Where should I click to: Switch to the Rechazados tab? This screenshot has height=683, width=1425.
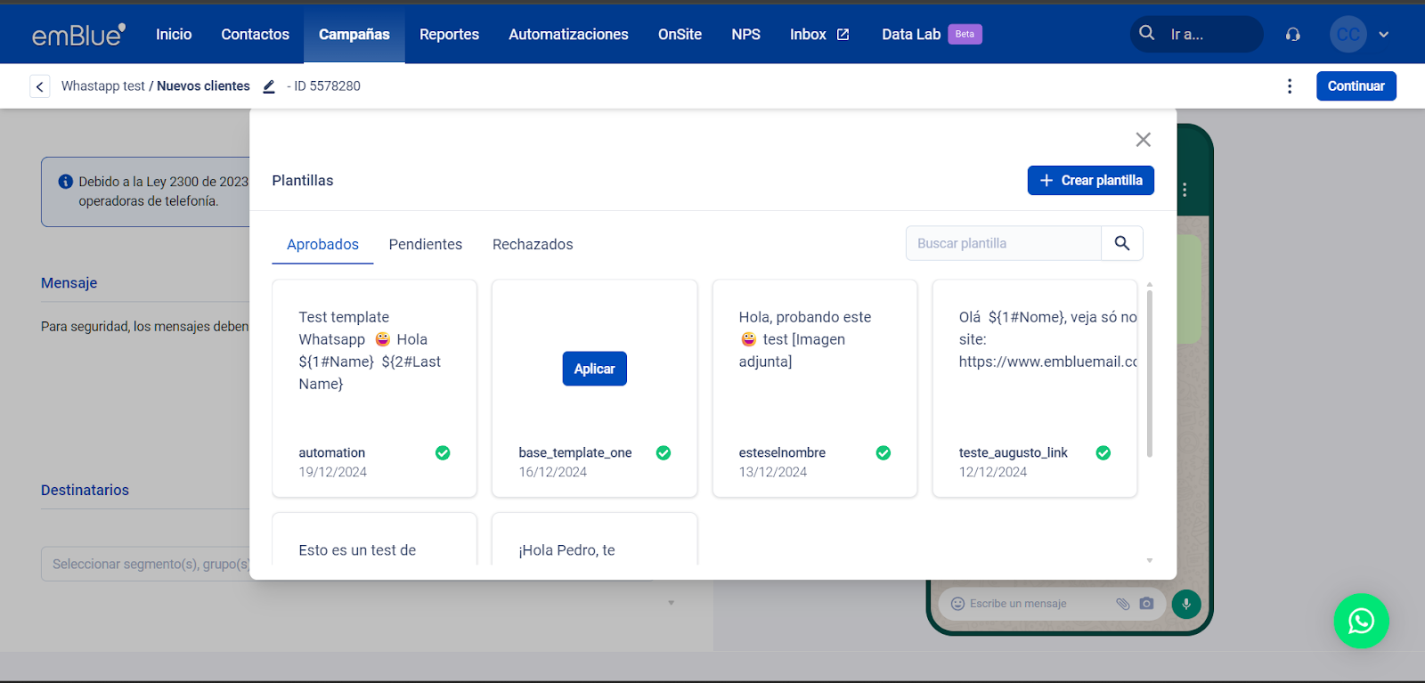[x=533, y=245]
